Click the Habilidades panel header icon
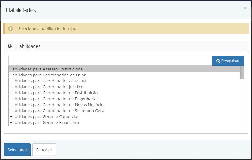 10,46
